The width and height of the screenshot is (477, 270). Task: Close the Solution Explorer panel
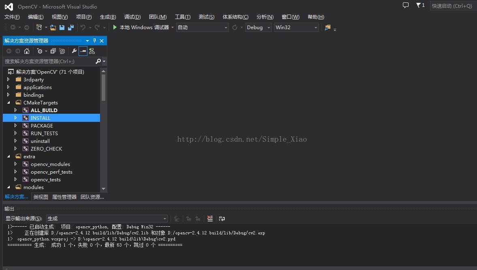(x=102, y=41)
